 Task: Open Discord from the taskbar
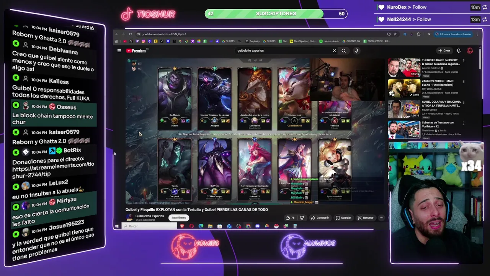point(257,226)
